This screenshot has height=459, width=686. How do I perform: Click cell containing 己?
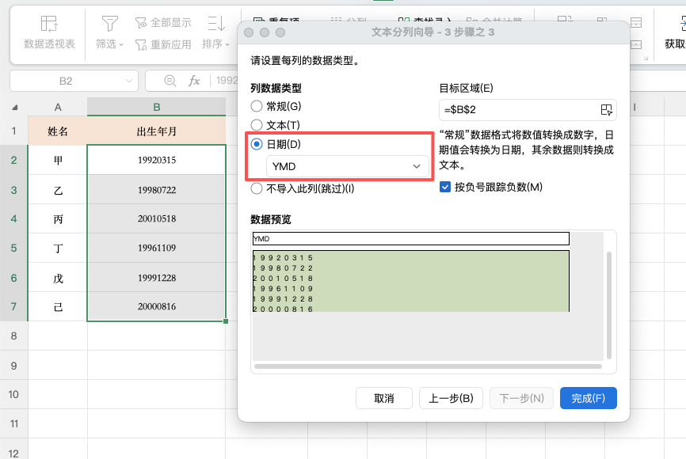click(x=58, y=306)
